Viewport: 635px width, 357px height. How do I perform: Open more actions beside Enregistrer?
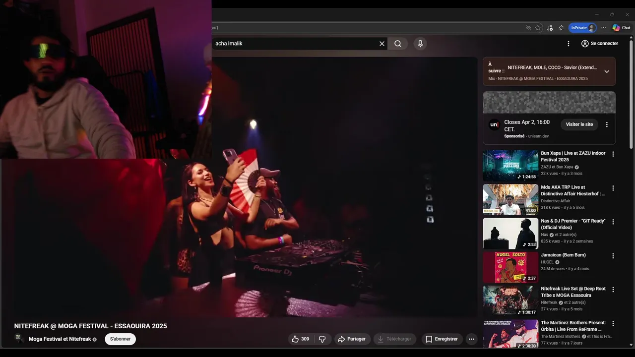[472, 339]
